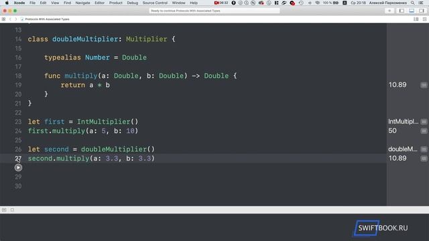Click the activity status field
Screen dimensions: 429x241
pos(214,11)
